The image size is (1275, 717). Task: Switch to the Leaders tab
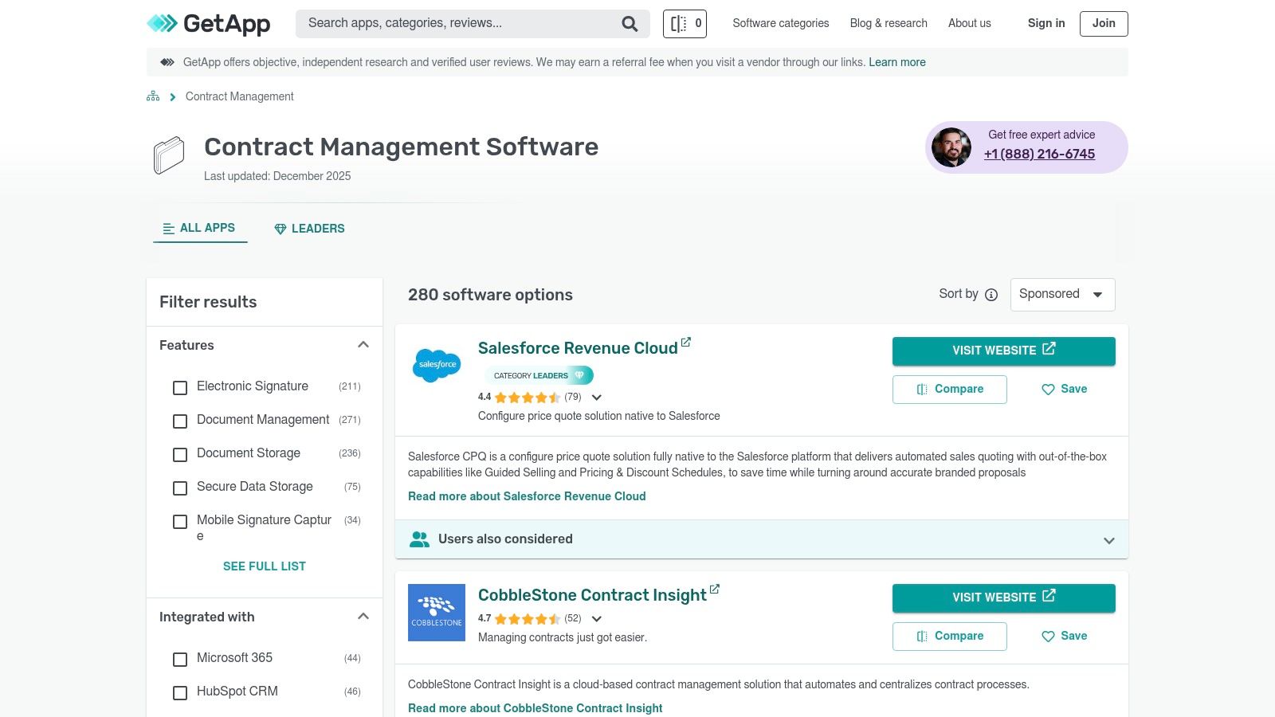point(309,229)
